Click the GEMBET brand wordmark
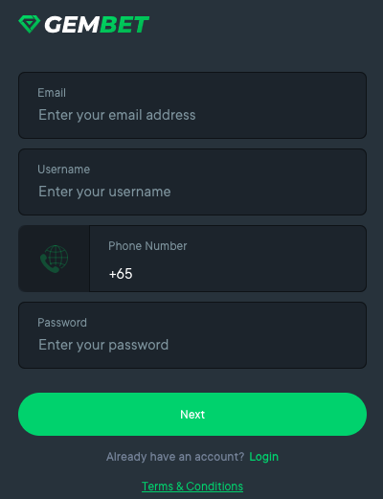Viewport: 383px width, 499px height. point(97,25)
